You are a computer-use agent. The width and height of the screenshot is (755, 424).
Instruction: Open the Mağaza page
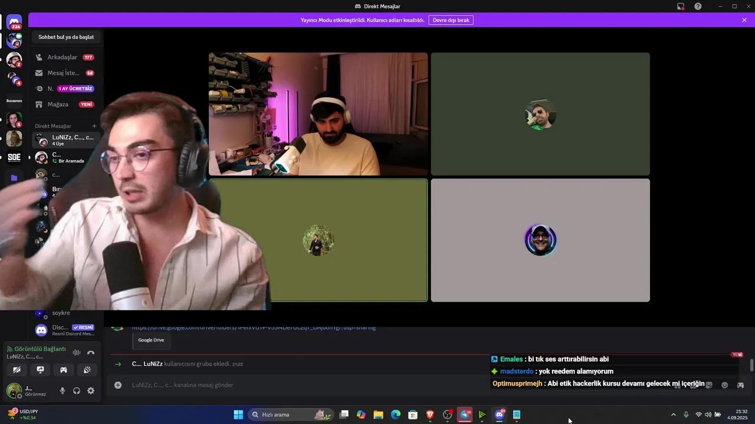(x=57, y=104)
